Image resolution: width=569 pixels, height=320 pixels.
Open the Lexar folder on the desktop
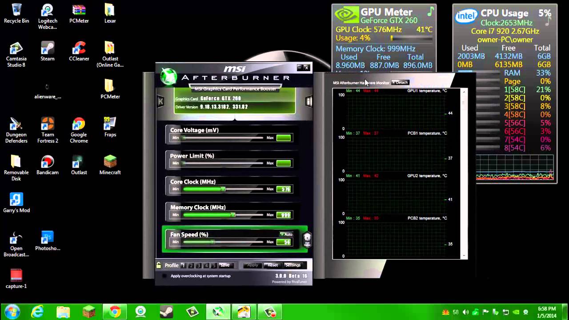pos(110,13)
